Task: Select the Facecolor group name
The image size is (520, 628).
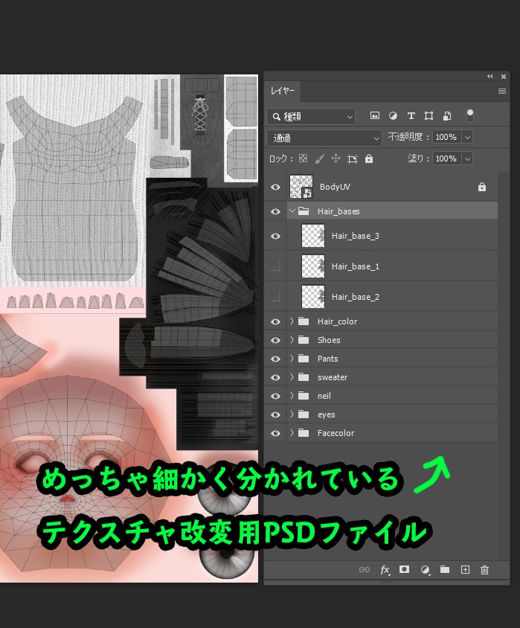Action: (336, 433)
